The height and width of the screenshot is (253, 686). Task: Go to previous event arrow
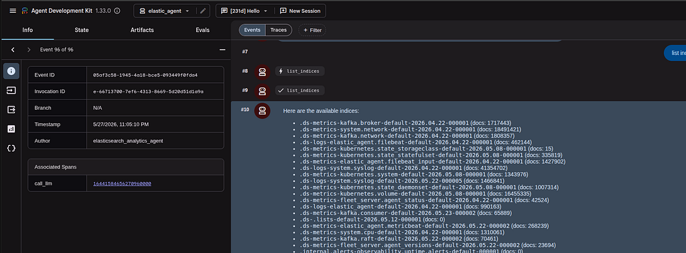(13, 50)
